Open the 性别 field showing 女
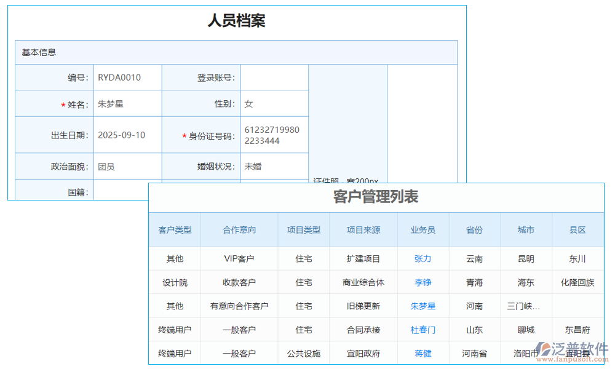Screen dimensions: 615x369 pos(274,103)
